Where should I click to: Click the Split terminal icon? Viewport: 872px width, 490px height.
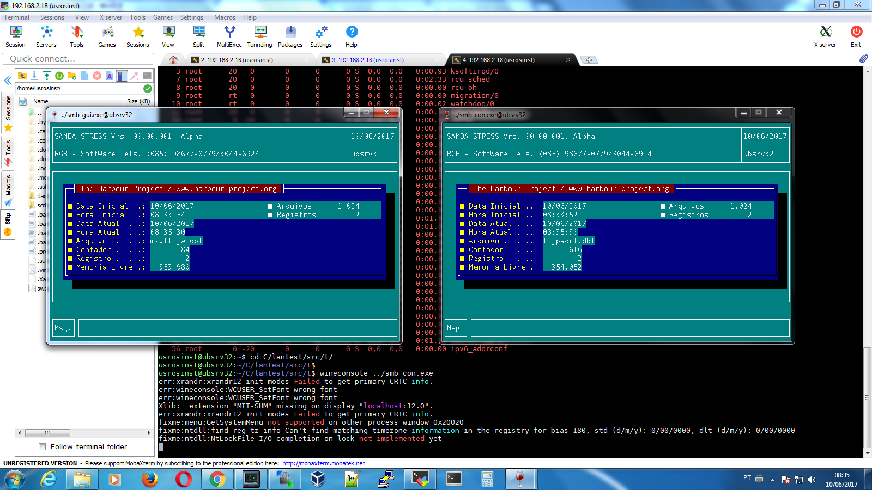click(198, 36)
